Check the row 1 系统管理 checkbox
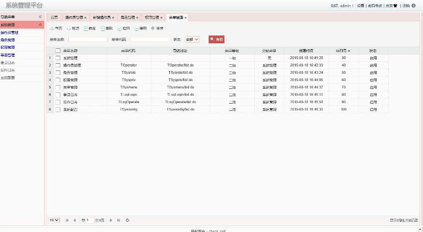423x232 pixels. (58, 58)
